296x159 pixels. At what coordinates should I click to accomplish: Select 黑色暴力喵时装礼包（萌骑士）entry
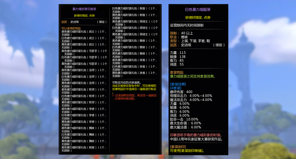click(x=135, y=21)
